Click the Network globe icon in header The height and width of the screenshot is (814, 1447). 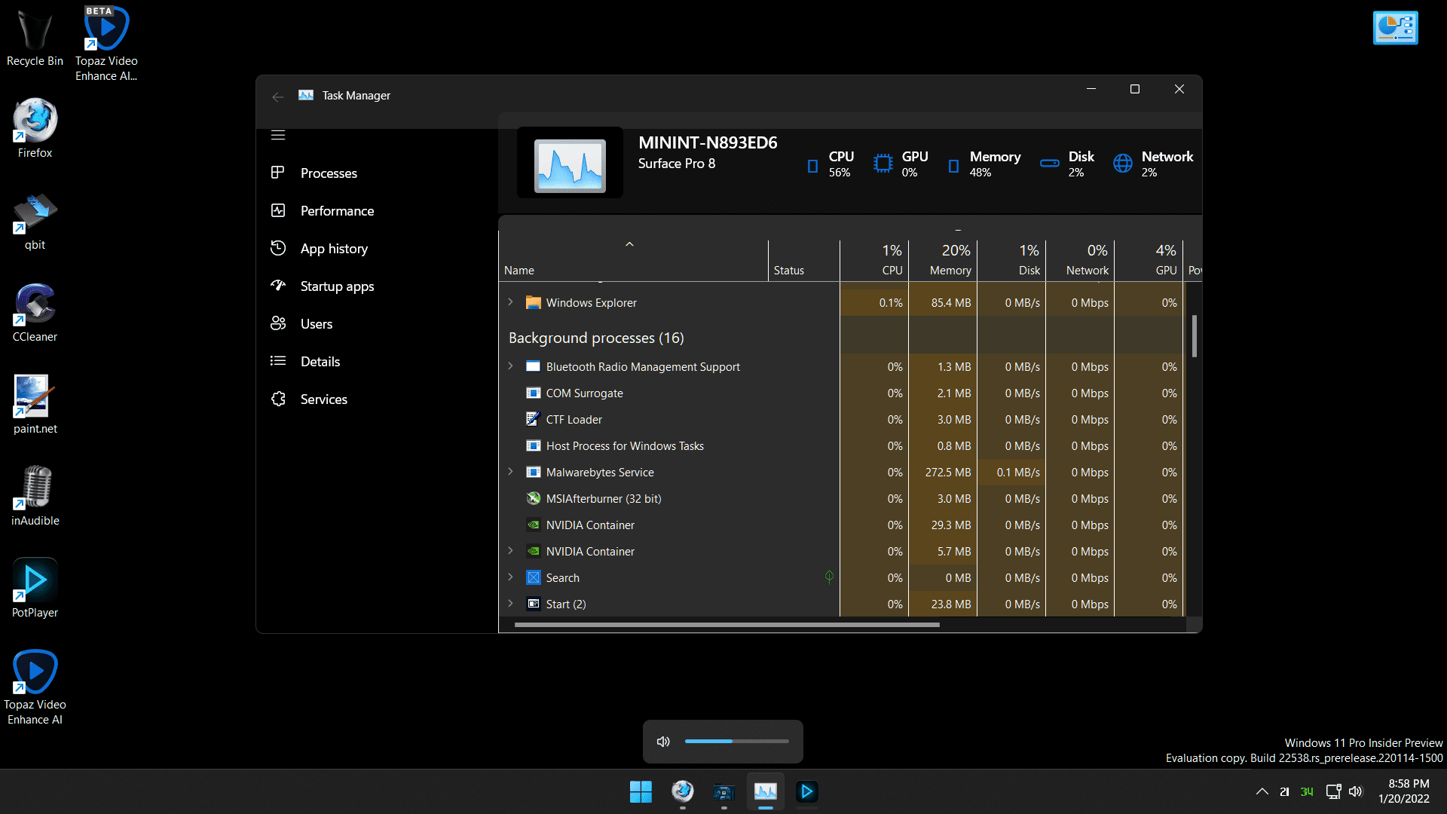1122,164
